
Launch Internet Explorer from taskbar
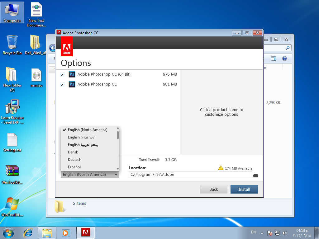coord(28,233)
